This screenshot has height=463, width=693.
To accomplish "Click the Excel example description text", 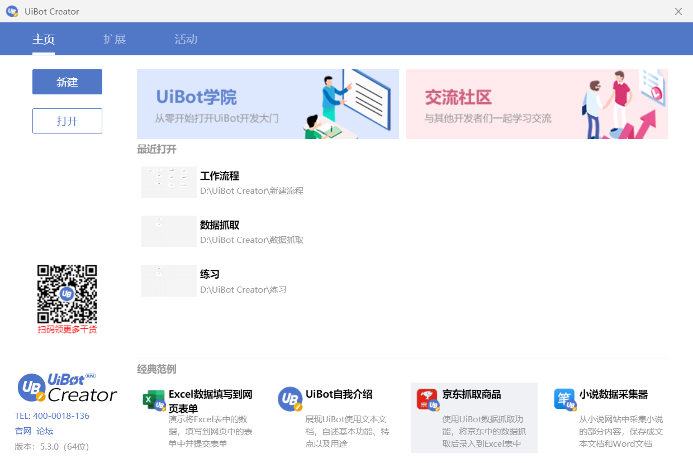I will point(211,432).
